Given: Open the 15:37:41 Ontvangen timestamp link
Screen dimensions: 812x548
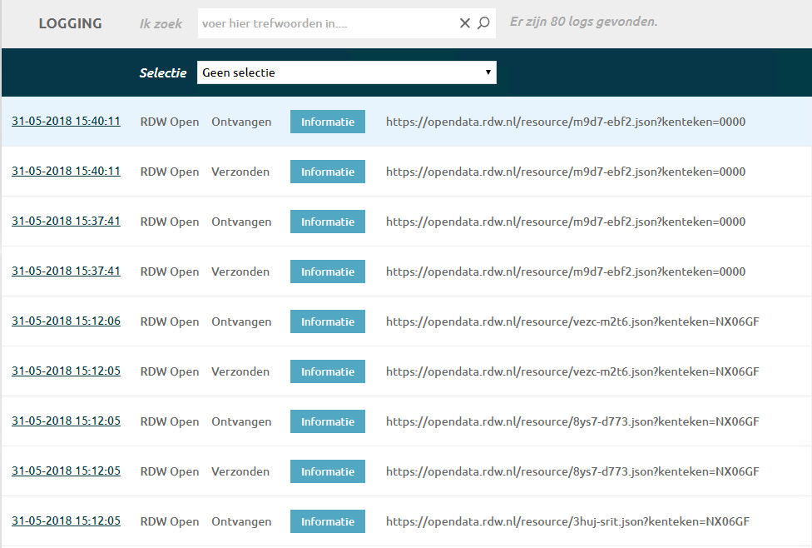Looking at the screenshot, I should tap(66, 221).
